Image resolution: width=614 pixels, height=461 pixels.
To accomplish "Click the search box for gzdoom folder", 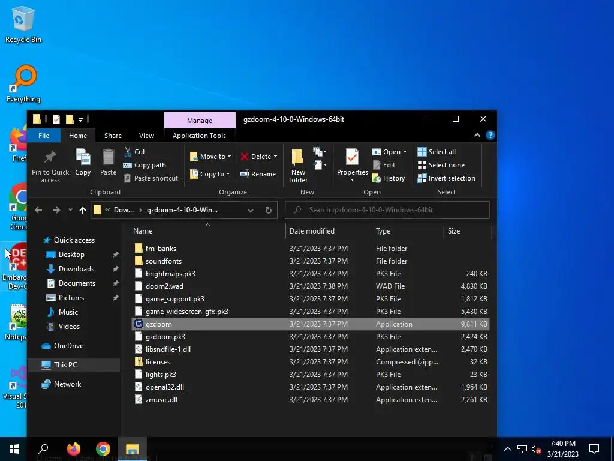I will click(x=387, y=210).
